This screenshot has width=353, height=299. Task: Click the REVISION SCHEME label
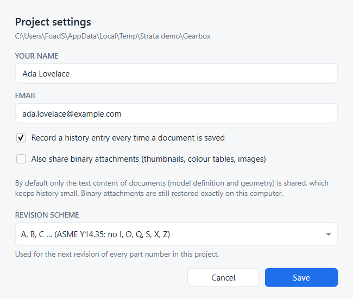tap(47, 215)
